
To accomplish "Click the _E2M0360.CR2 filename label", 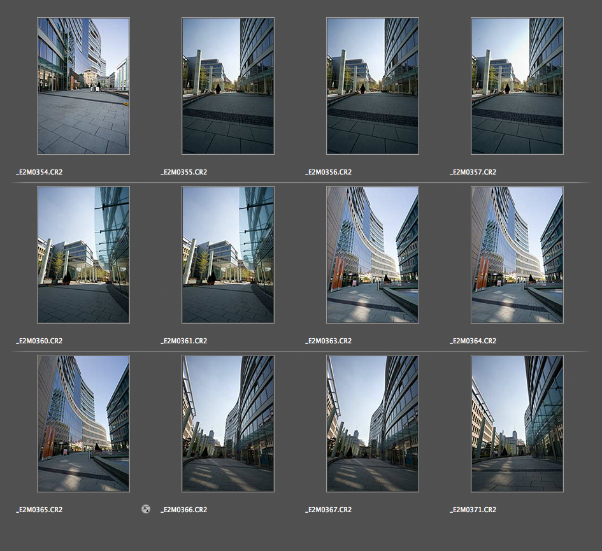I will (39, 341).
